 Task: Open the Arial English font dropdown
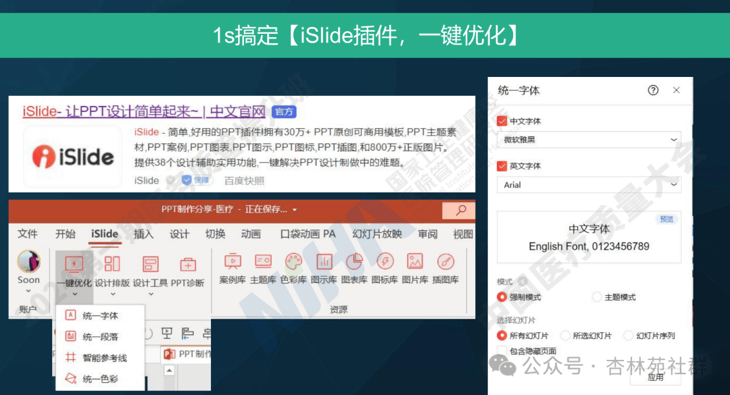[589, 184]
